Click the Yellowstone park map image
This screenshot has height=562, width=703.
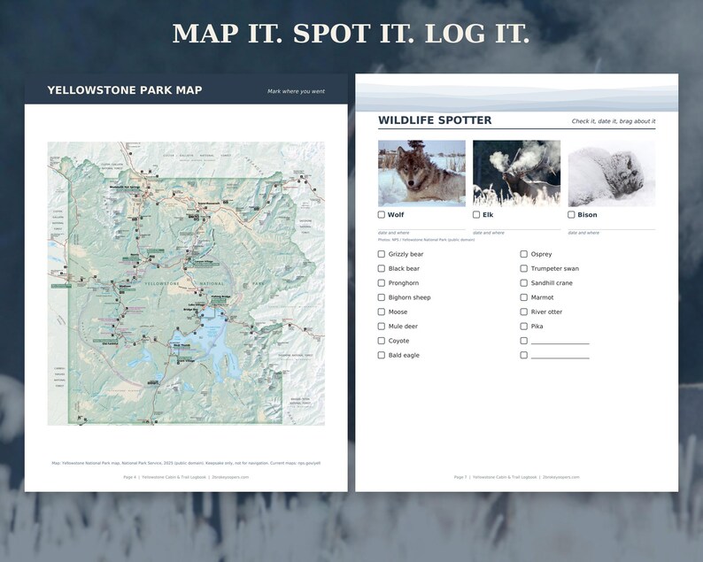point(186,283)
